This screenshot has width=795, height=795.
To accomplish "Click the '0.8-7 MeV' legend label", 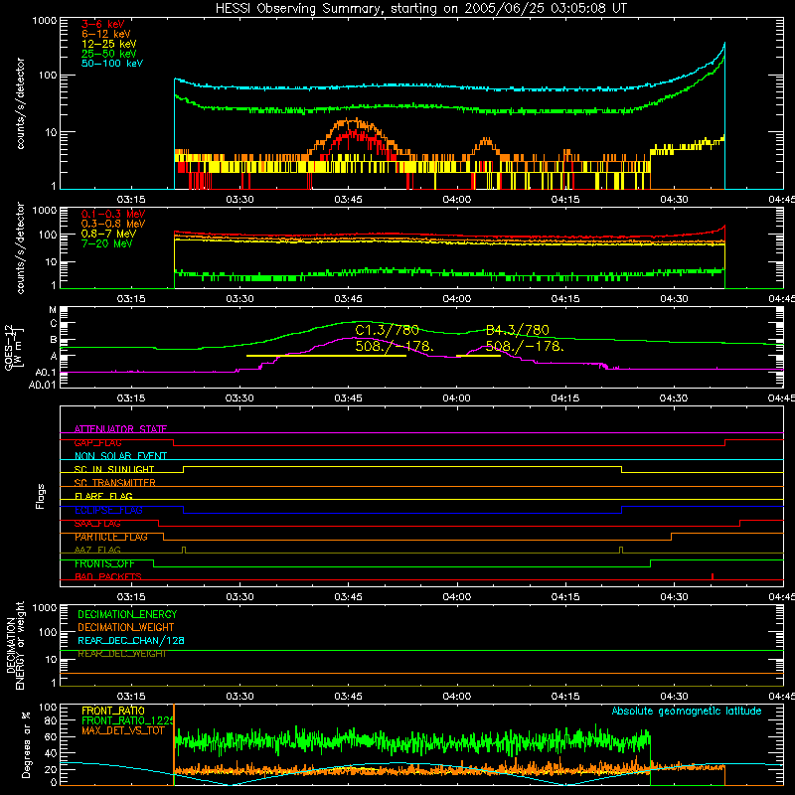I will coord(108,234).
